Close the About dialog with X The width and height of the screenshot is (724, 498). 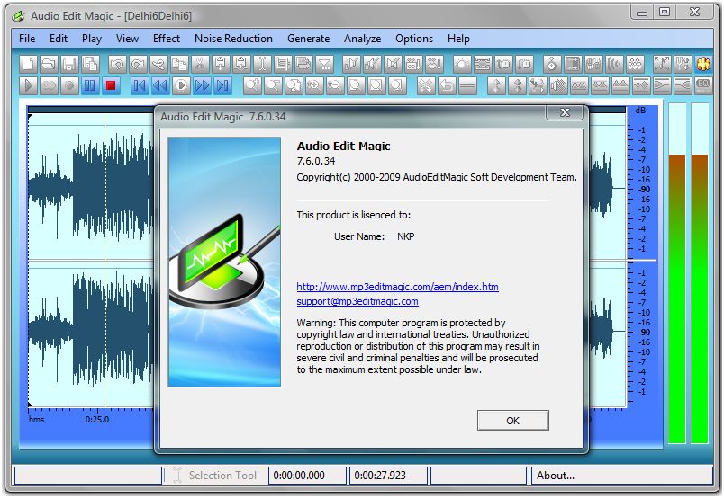coord(565,112)
